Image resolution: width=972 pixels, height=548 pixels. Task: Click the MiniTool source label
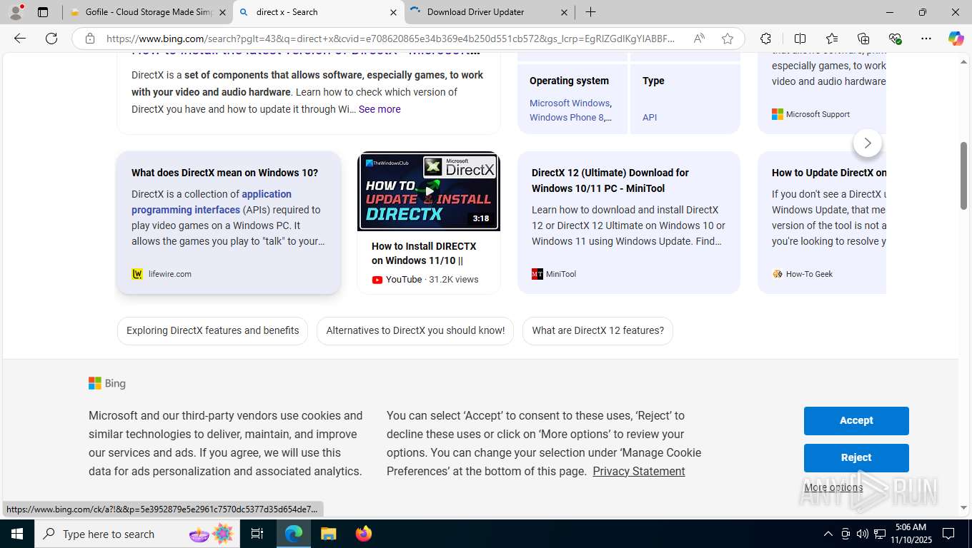(561, 274)
